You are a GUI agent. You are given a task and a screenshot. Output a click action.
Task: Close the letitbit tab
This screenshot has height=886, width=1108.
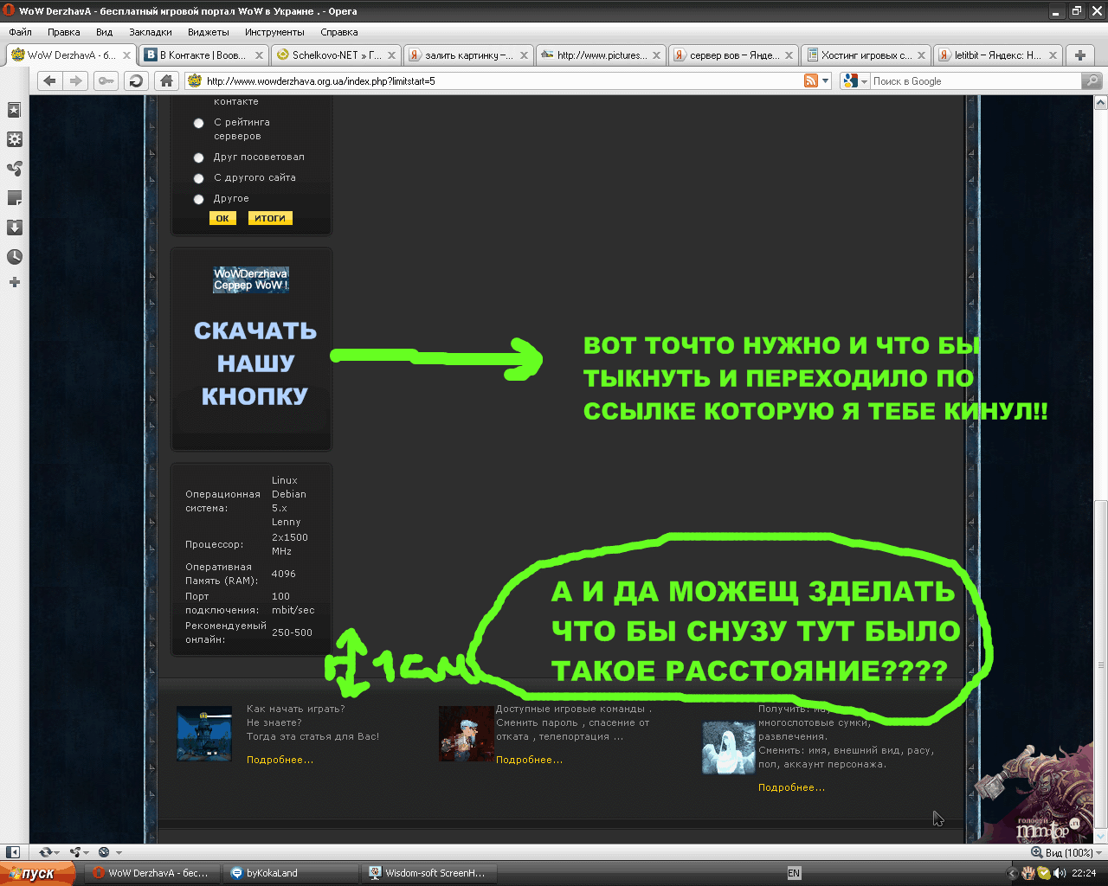(x=1053, y=55)
